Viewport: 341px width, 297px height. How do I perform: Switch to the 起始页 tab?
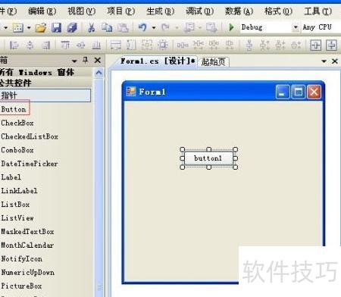coord(213,62)
